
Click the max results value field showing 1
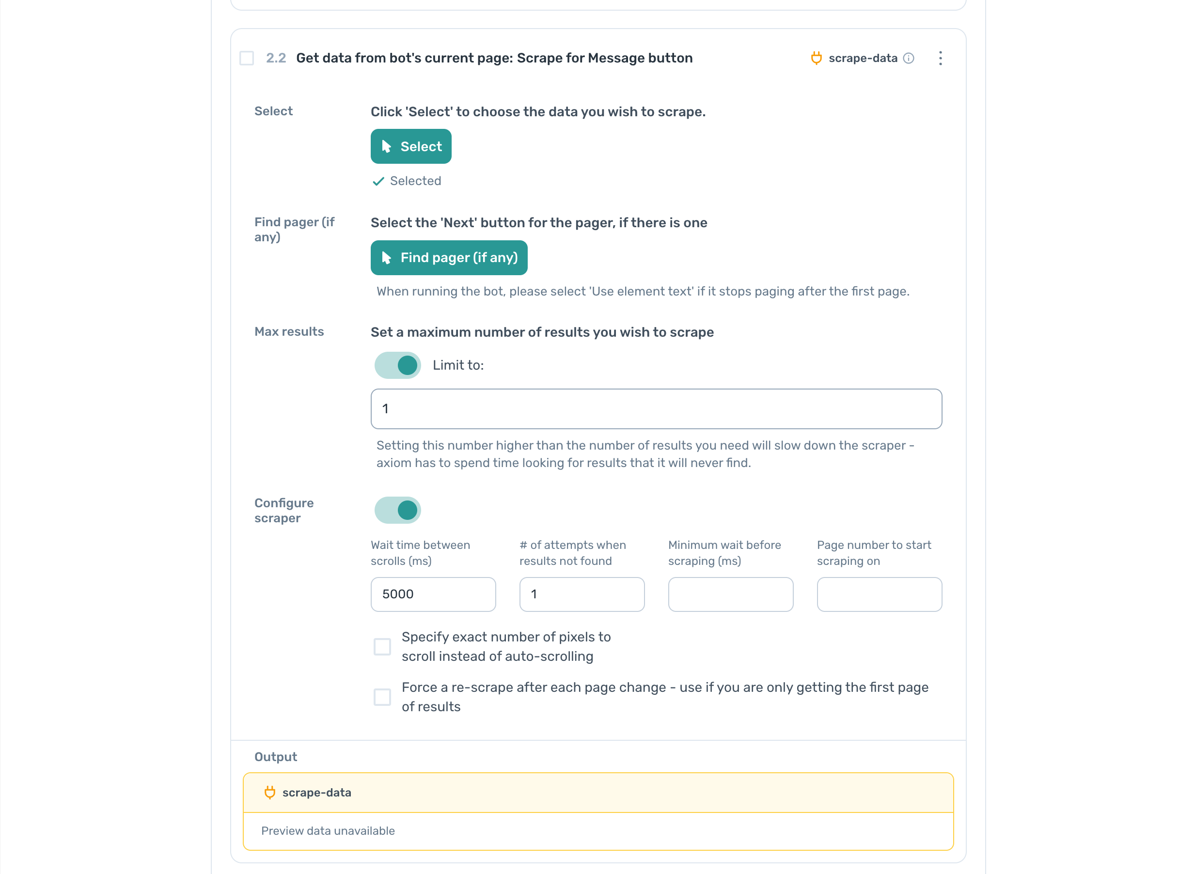tap(656, 408)
